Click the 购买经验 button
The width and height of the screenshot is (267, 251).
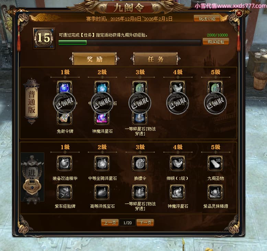tap(216, 42)
